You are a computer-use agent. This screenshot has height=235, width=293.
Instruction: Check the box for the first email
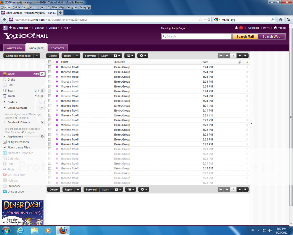pos(50,67)
